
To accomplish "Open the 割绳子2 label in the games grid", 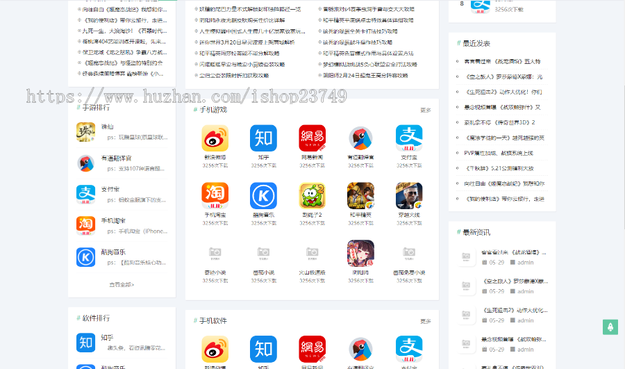I will 312,215.
